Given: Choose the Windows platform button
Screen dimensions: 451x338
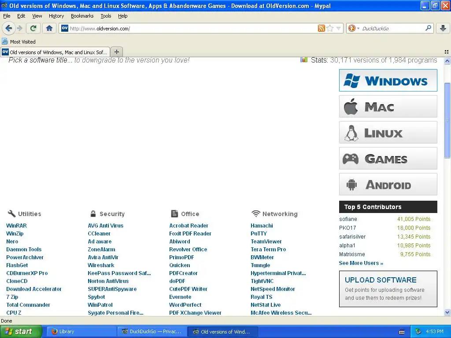Looking at the screenshot, I should [x=388, y=80].
